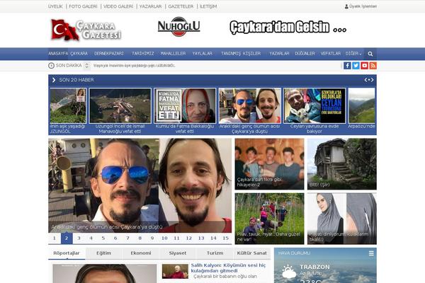
Task: Open DÜĞÜNLER navigation item
Action: pyautogui.click(x=305, y=54)
